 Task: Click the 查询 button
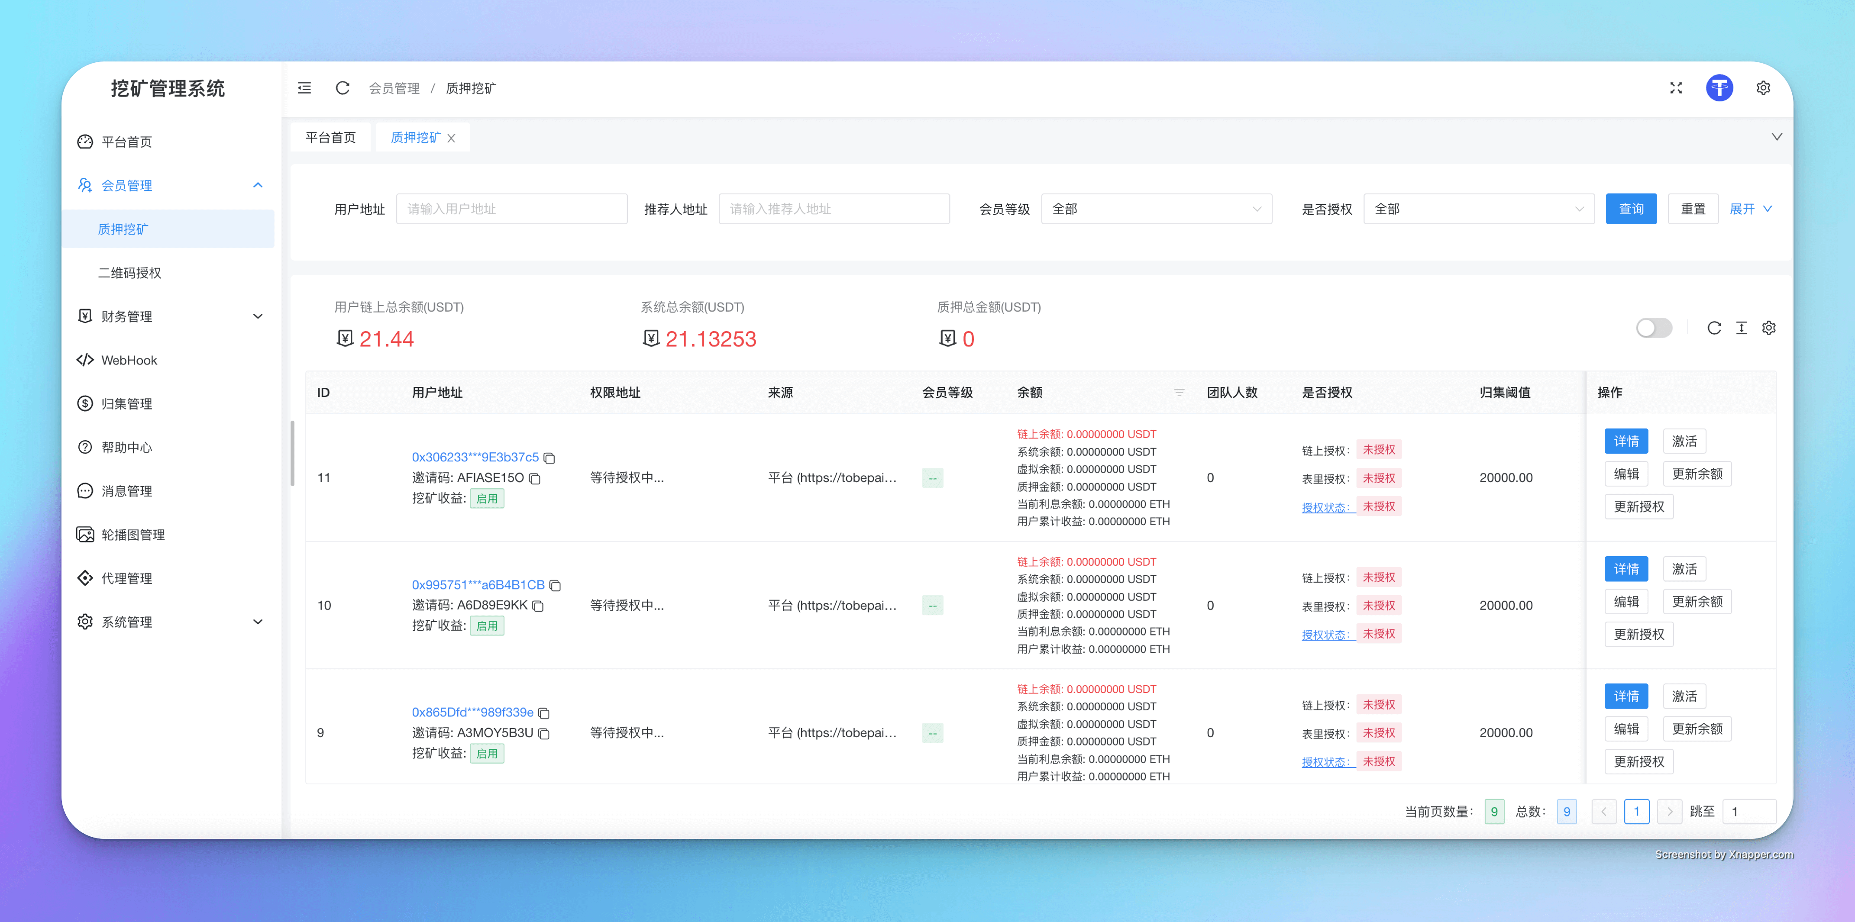[1630, 209]
